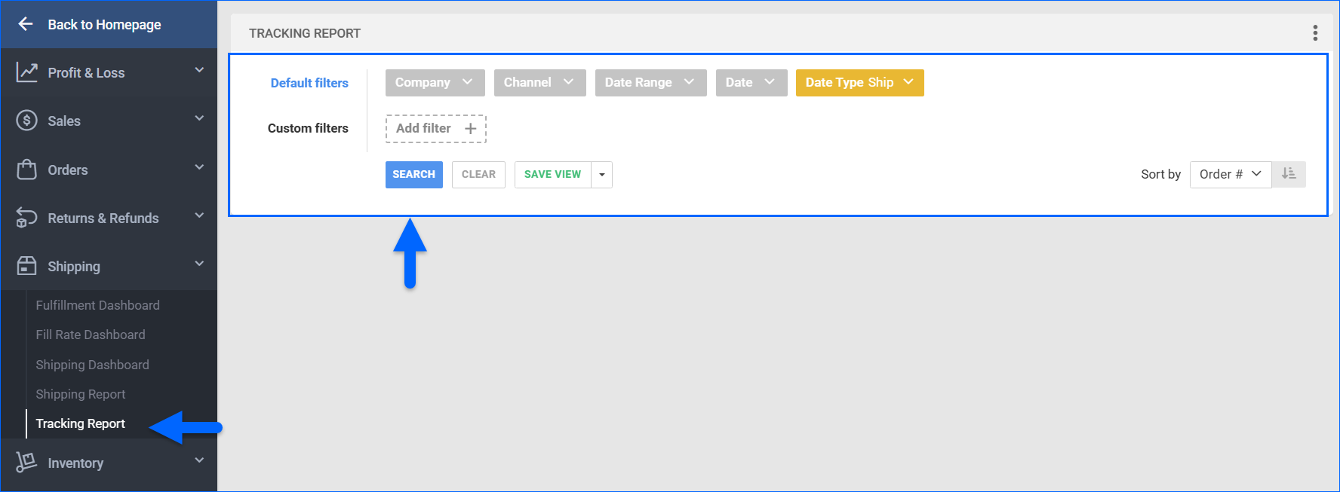Click the back arrow icon in sidebar header
Screen dimensions: 1340x492
(26, 24)
